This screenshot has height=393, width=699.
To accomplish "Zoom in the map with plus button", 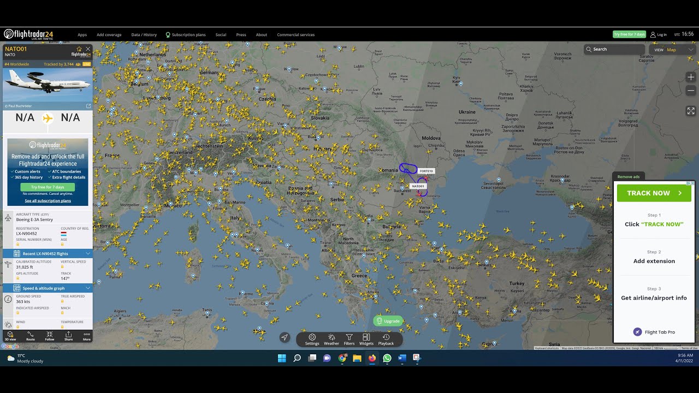I will [691, 78].
